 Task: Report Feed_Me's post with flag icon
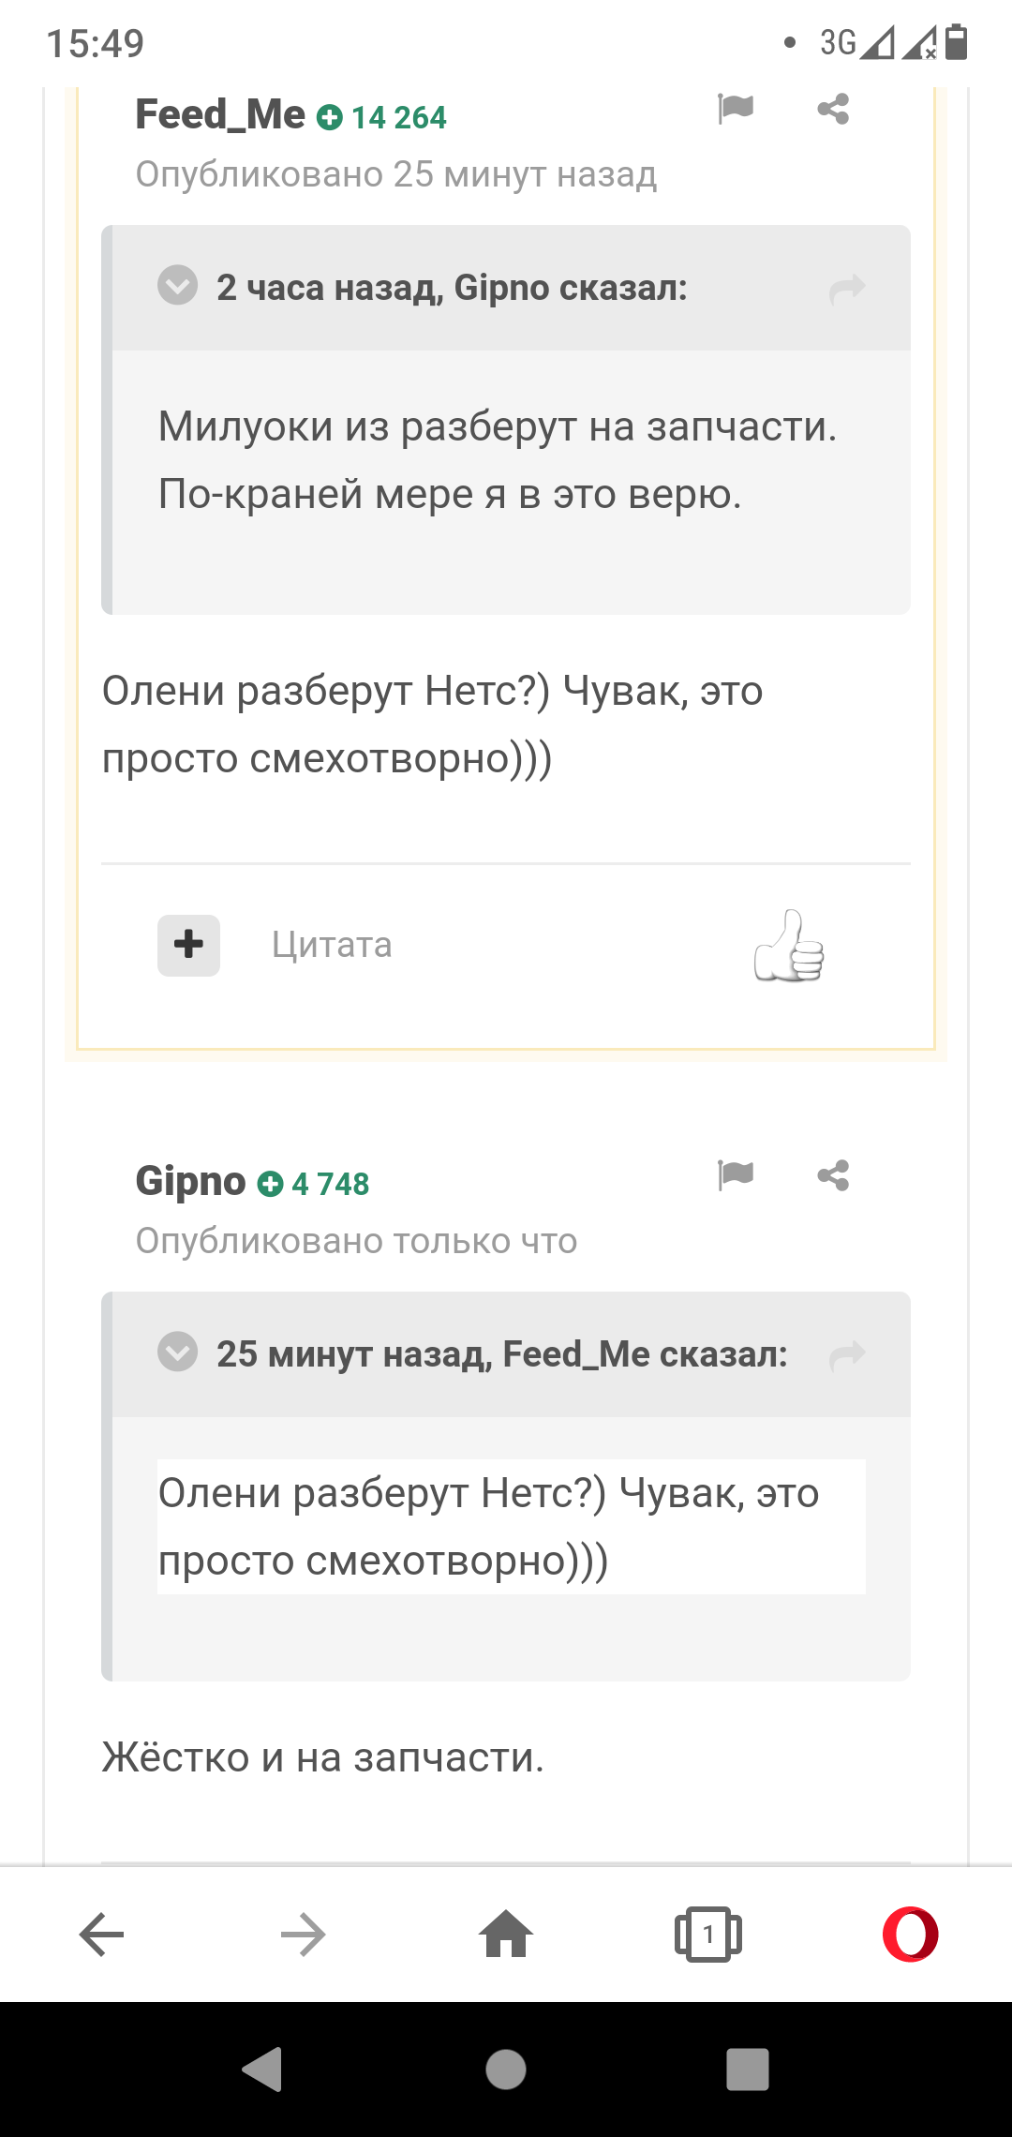click(736, 109)
